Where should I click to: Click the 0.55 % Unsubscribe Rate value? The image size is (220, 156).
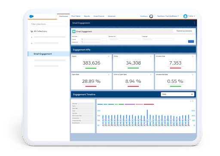pyautogui.click(x=175, y=81)
